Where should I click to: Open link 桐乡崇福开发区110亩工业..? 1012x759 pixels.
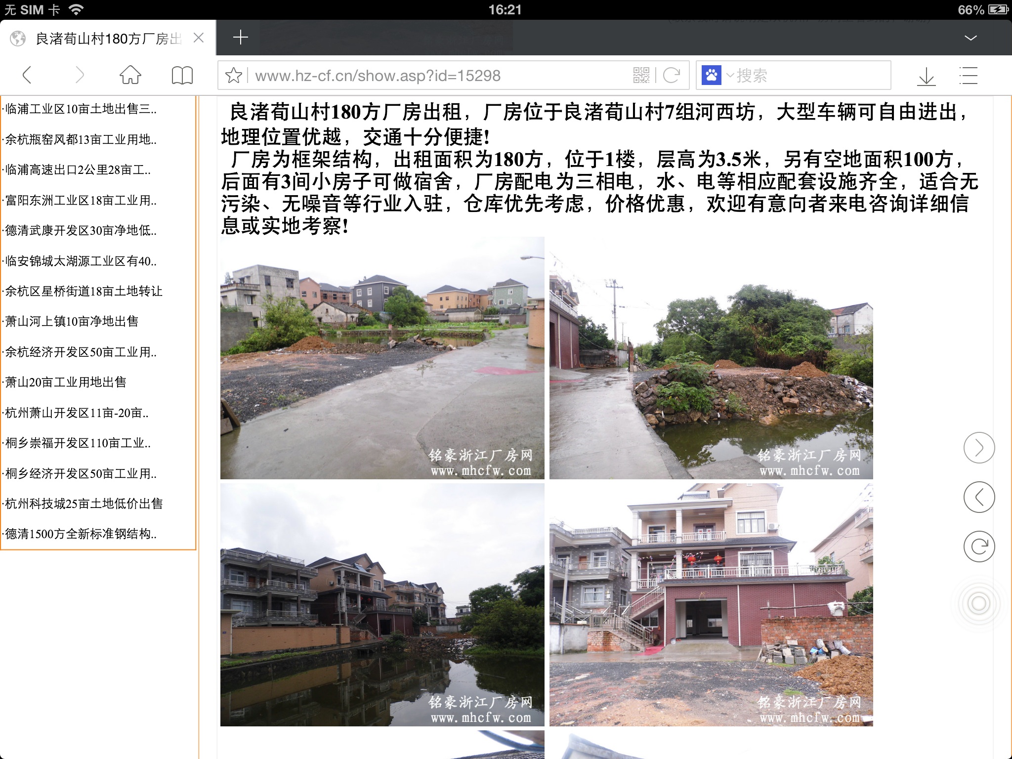tap(77, 443)
